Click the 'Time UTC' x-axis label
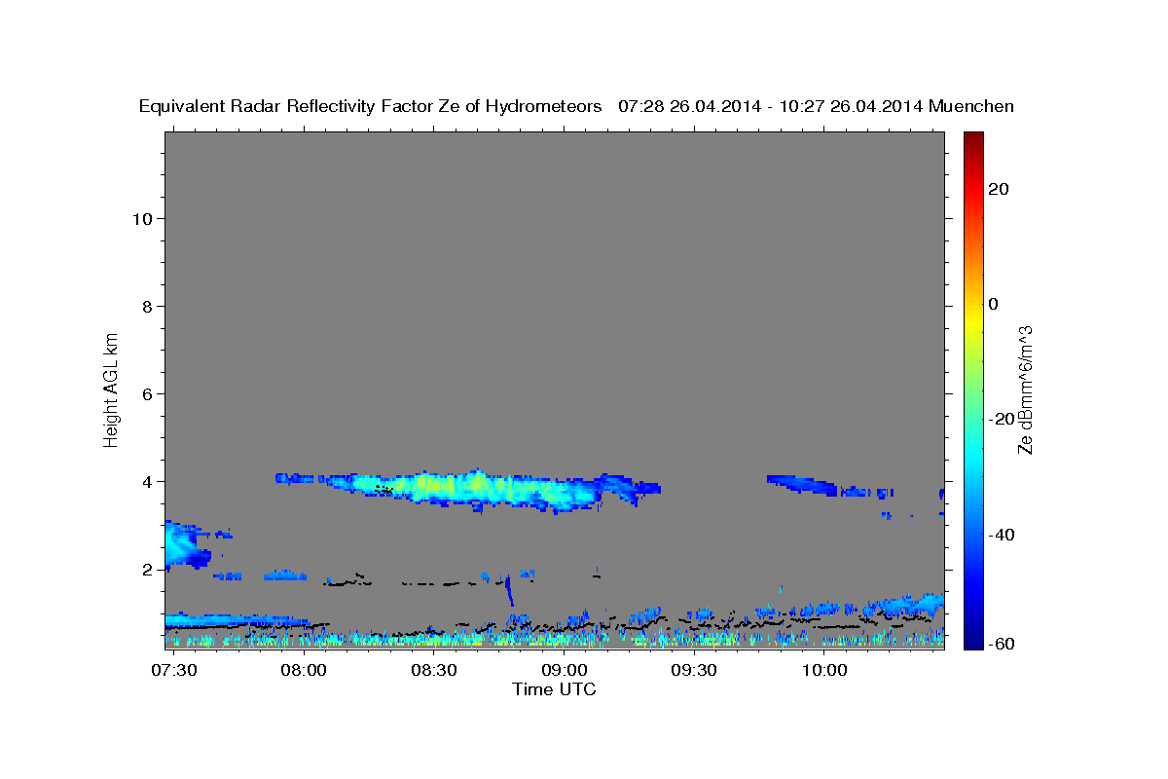The width and height of the screenshot is (1168, 779). 554,689
